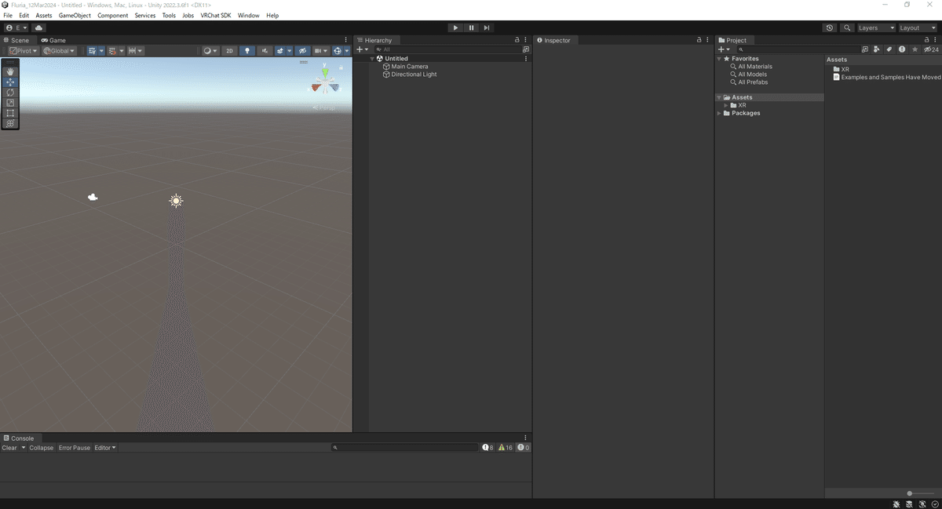Select the Move tool
The image size is (942, 509).
tap(10, 82)
